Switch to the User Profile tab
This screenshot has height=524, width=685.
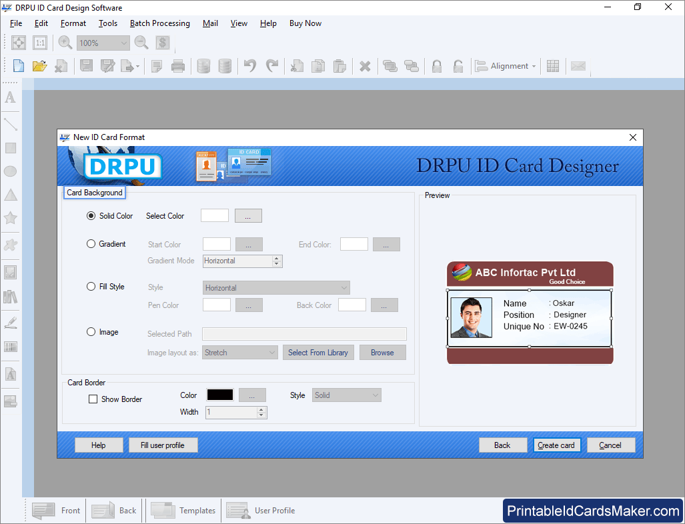[260, 511]
